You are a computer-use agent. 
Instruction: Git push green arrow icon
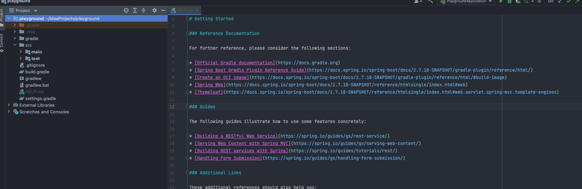pos(577,1)
